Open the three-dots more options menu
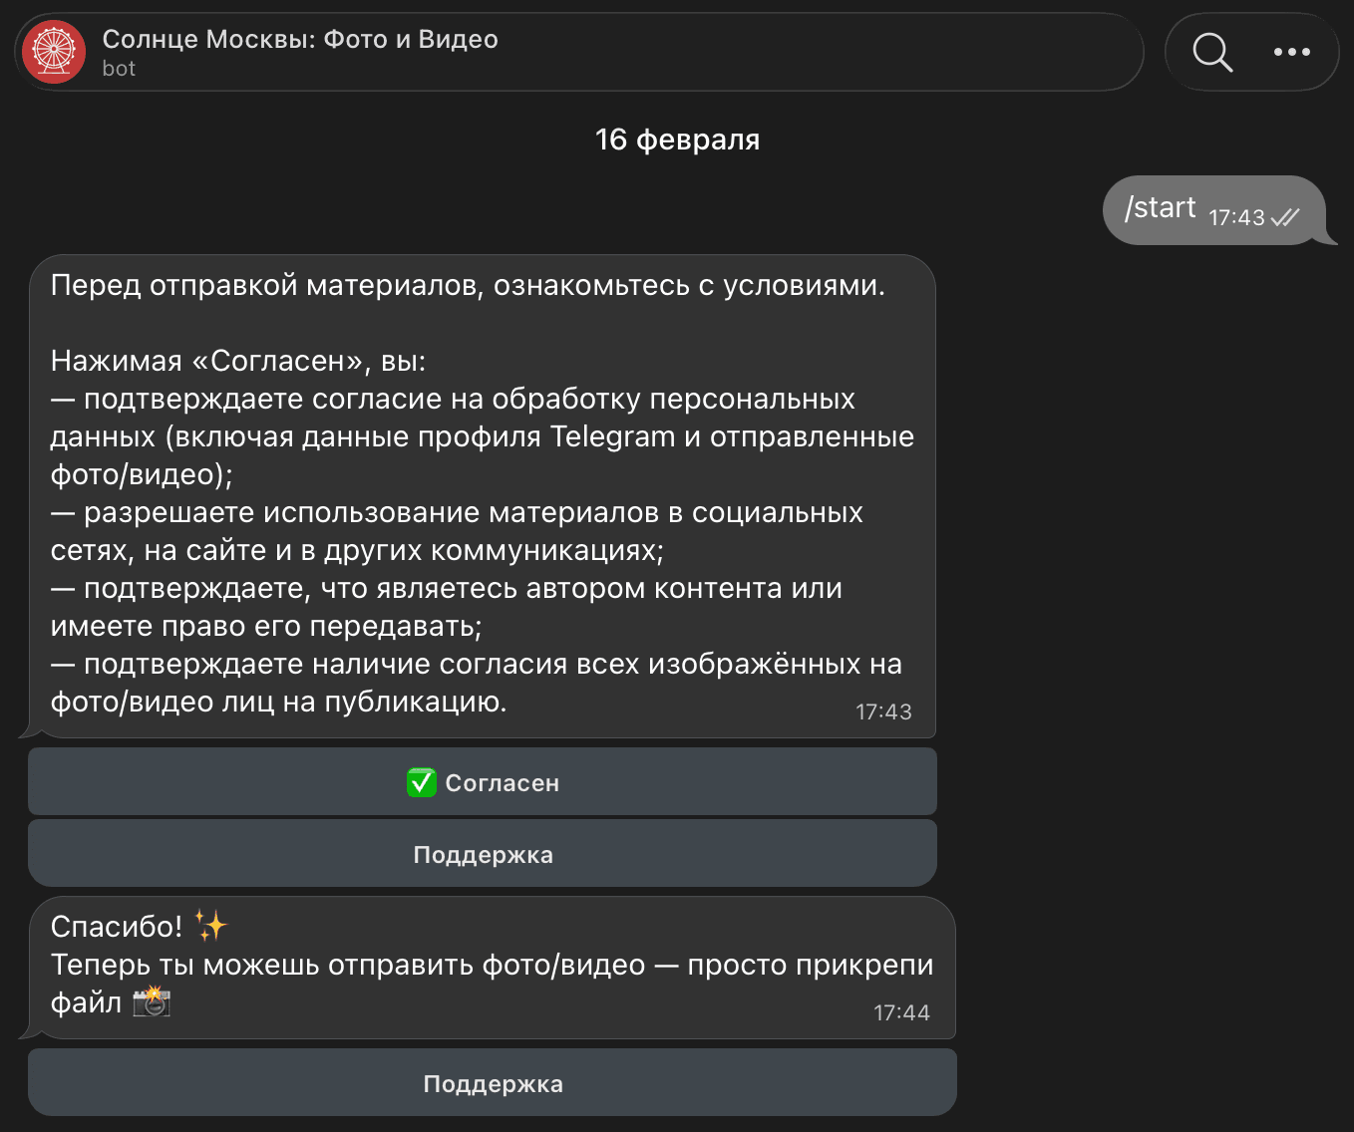The height and width of the screenshot is (1132, 1354). coord(1292,52)
